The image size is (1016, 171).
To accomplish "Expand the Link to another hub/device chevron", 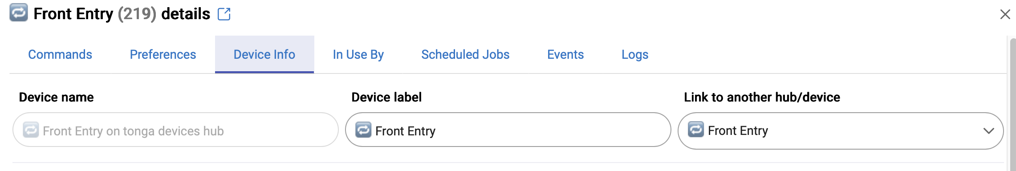I will point(988,131).
